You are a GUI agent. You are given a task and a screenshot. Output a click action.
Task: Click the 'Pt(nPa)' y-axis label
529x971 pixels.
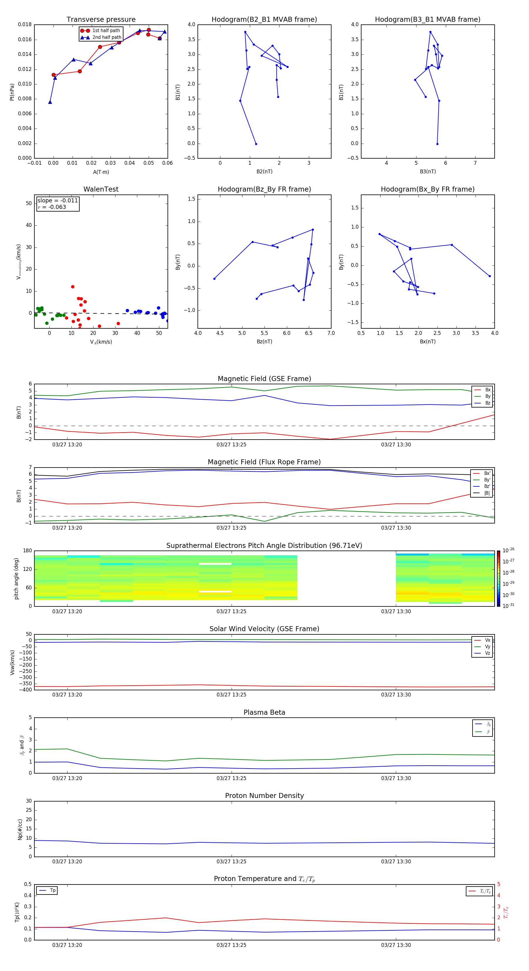pos(12,92)
